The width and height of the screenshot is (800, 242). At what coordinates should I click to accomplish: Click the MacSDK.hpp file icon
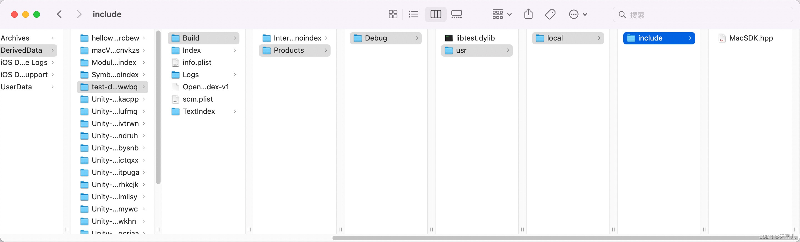point(722,38)
